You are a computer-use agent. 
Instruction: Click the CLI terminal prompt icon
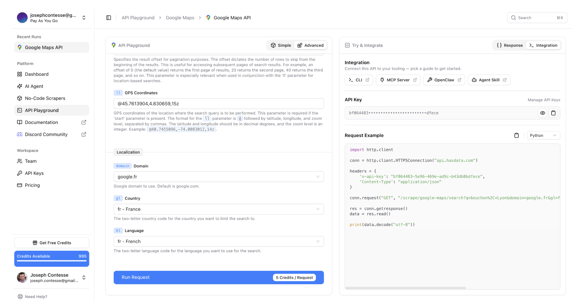(x=351, y=80)
